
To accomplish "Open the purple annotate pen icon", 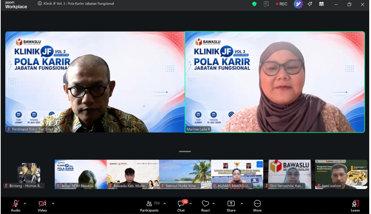I will [298, 4].
